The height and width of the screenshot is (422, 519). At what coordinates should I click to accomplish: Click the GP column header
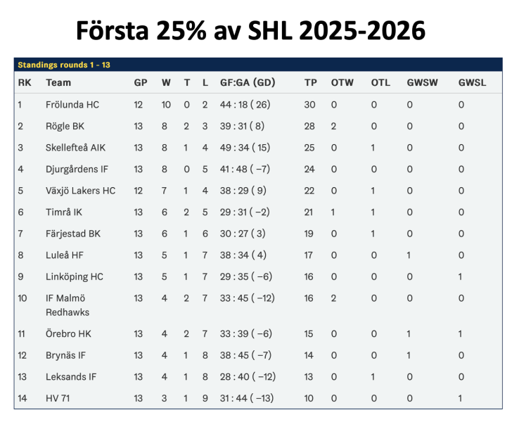[x=140, y=83]
